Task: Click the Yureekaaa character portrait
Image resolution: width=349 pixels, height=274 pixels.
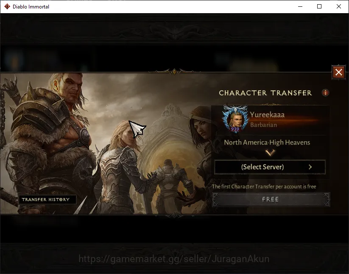Action: pyautogui.click(x=235, y=119)
